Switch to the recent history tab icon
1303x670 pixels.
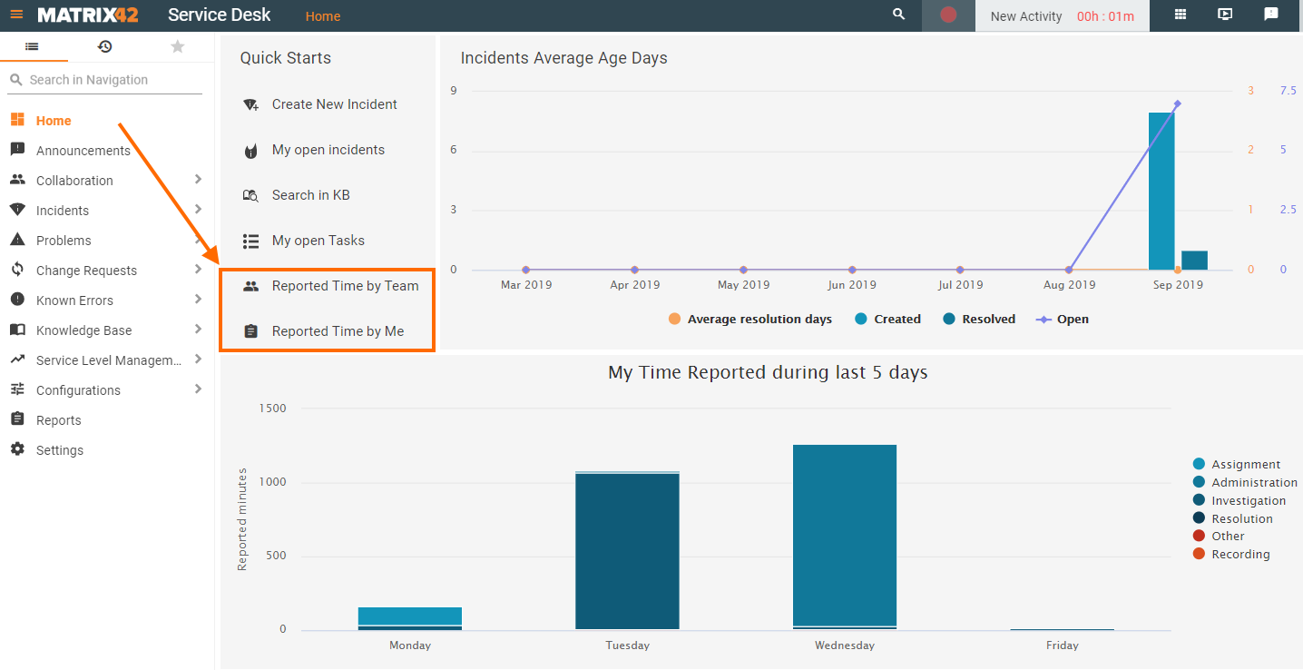point(105,46)
